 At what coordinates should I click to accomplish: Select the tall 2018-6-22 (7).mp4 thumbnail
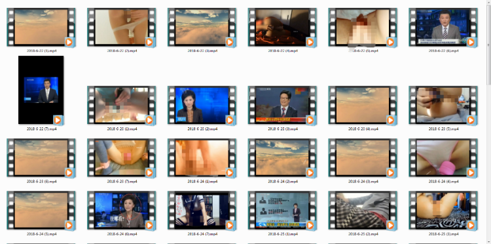(41, 90)
